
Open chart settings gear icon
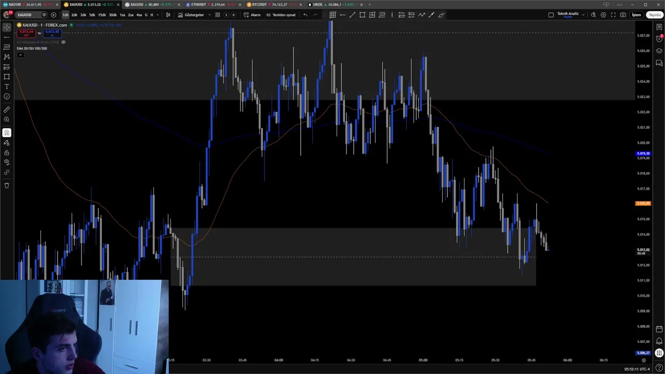click(x=603, y=15)
